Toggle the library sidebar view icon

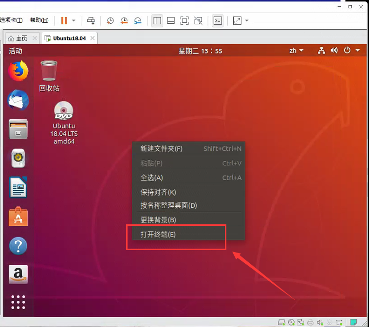(157, 21)
